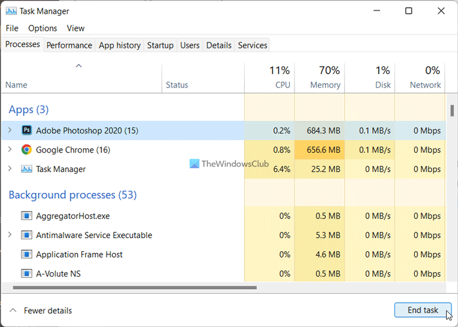This screenshot has width=458, height=327.
Task: Open the Options menu
Action: [43, 28]
